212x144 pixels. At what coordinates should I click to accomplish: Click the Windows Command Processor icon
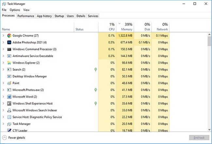(x=9, y=49)
